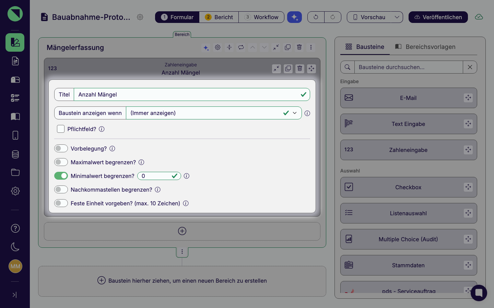The width and height of the screenshot is (494, 308).
Task: Duplicate the Anzahl Mängel block
Action: [288, 68]
